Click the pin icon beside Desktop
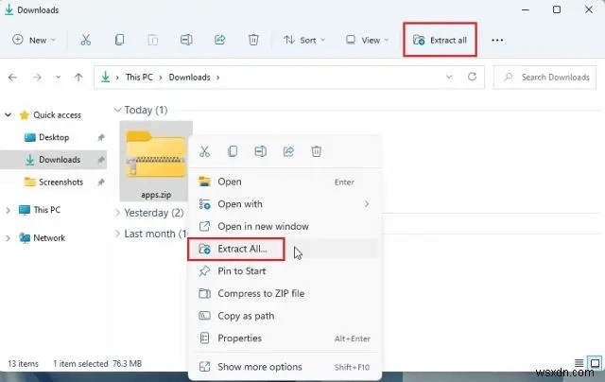This screenshot has height=382, width=605. 101,137
